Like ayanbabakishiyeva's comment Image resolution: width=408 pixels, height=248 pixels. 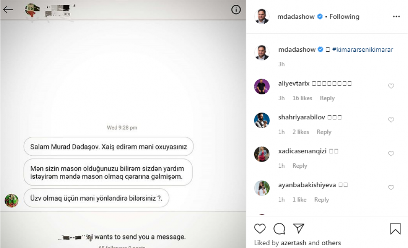coord(391,187)
